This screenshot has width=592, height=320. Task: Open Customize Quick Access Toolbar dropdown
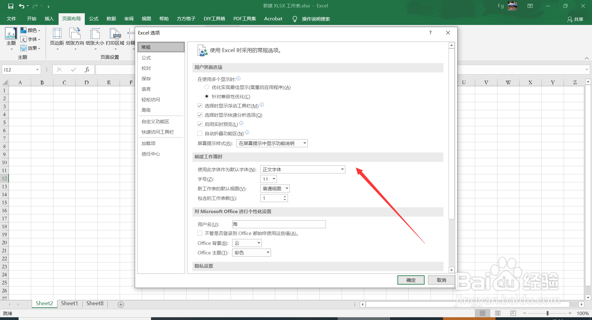tap(48, 6)
